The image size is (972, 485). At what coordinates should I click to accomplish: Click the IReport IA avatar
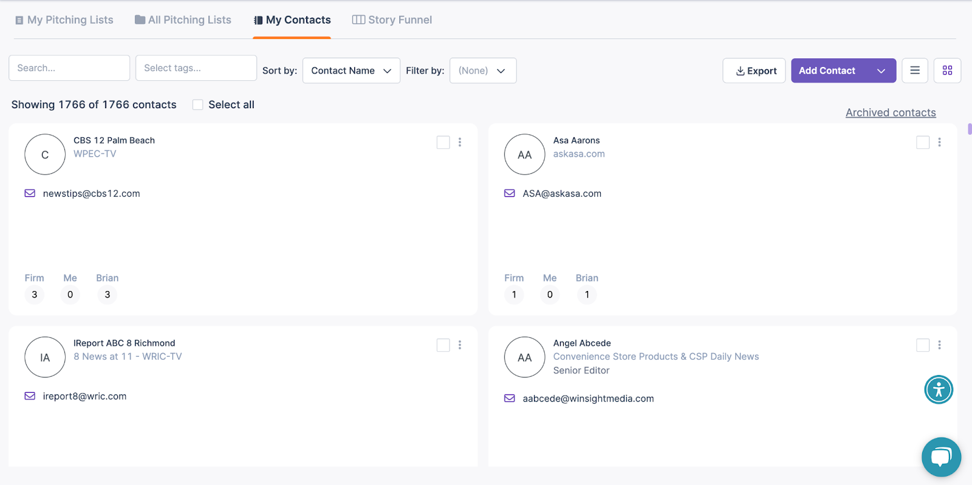point(45,357)
